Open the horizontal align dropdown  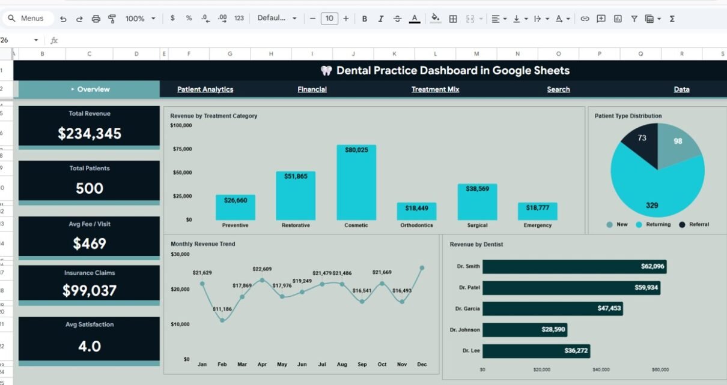point(499,19)
